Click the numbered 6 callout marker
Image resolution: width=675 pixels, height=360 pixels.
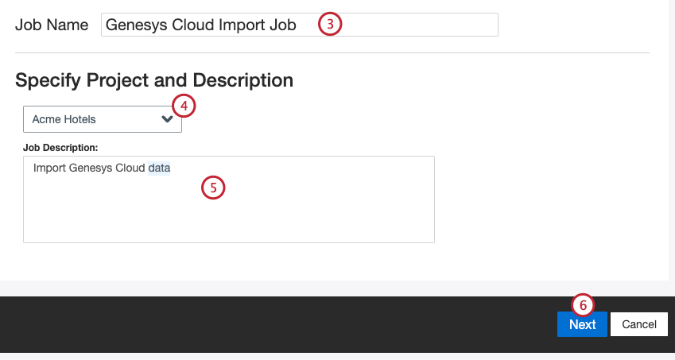583,305
